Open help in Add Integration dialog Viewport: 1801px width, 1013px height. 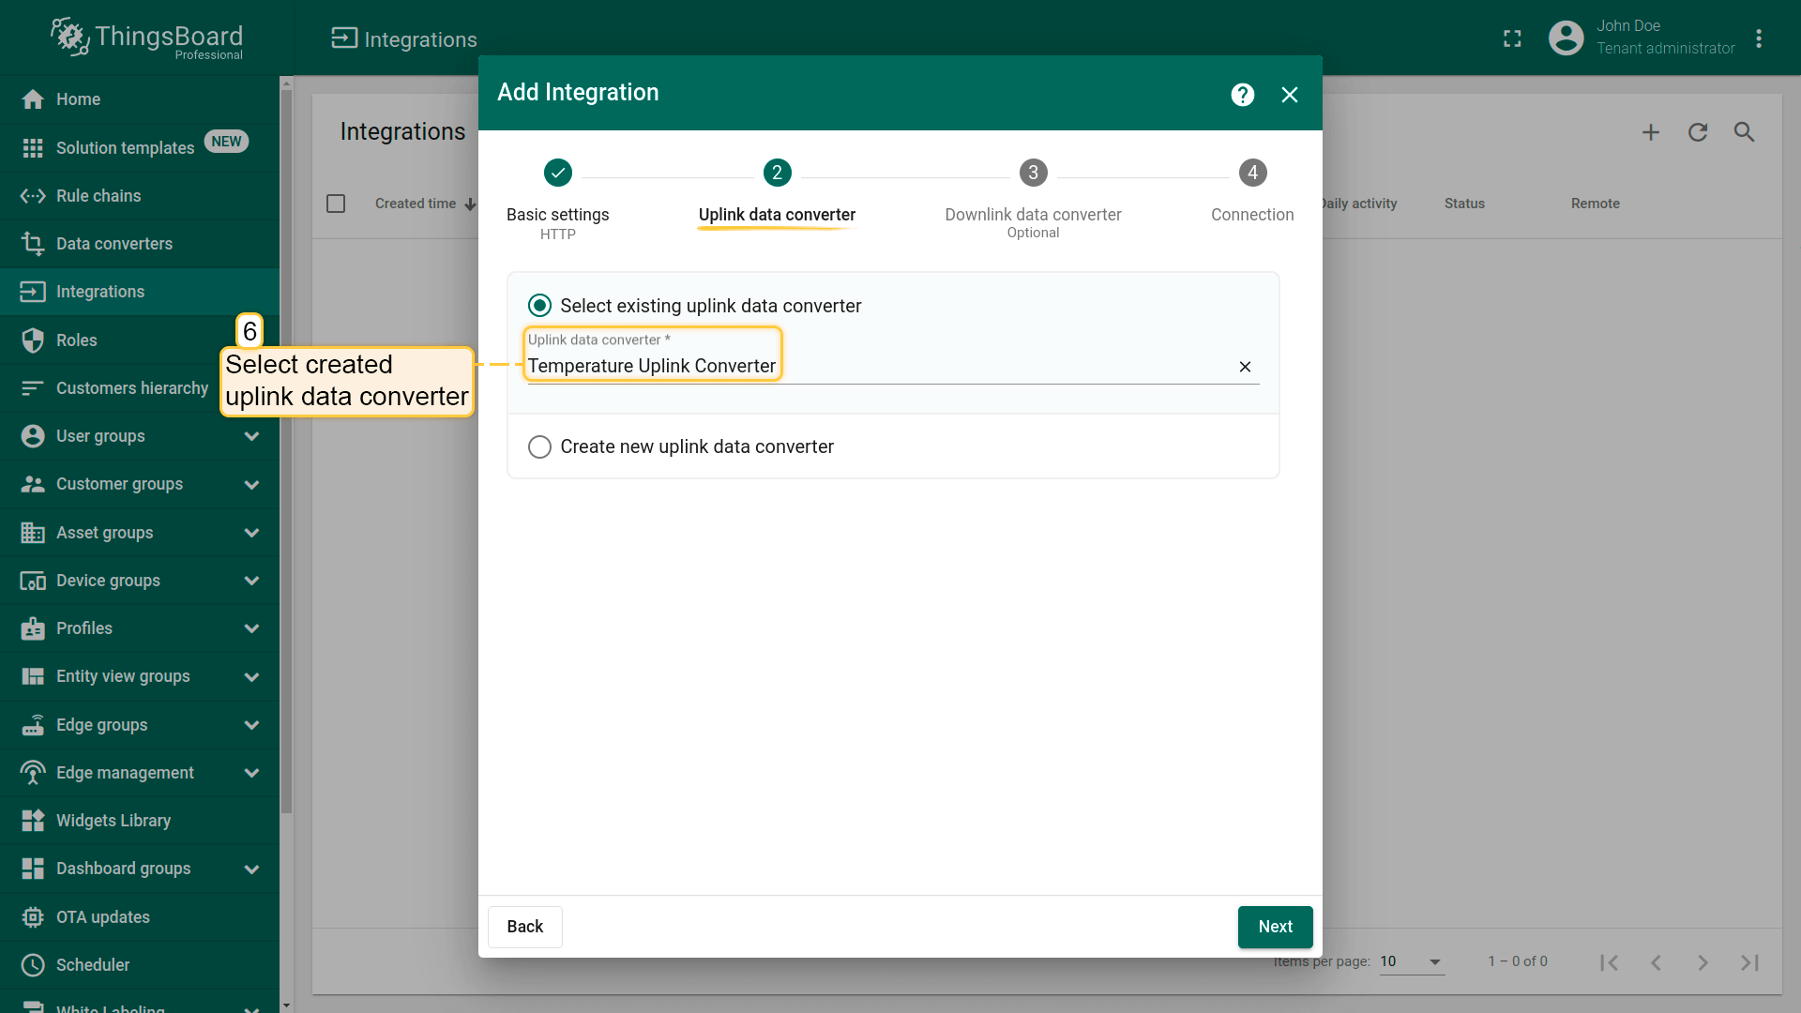coord(1243,95)
